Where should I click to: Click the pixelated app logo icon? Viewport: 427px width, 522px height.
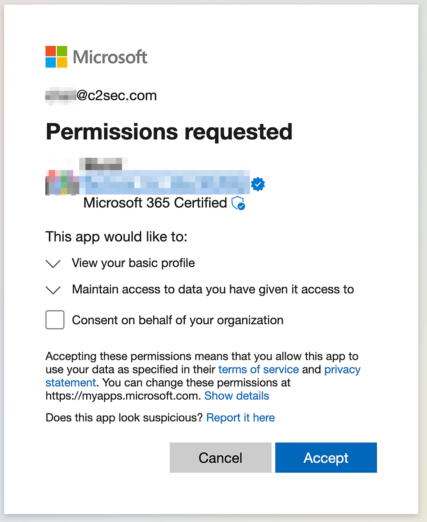(62, 182)
